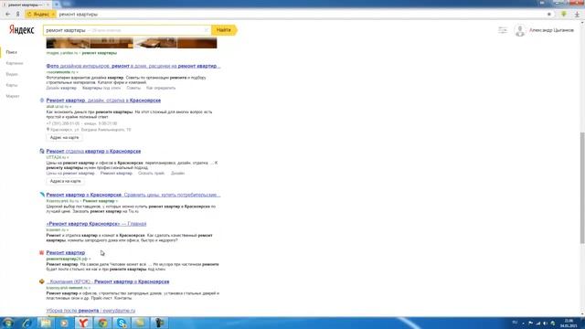Switch to Видео in left sidebar
This screenshot has width=585, height=329.
click(x=12, y=74)
